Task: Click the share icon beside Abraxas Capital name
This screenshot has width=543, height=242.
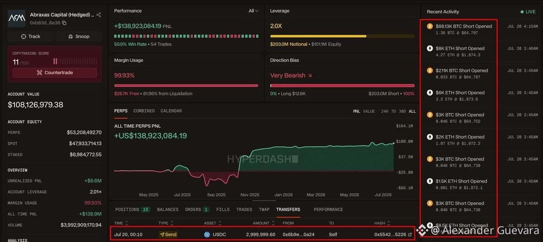Action: [x=99, y=15]
